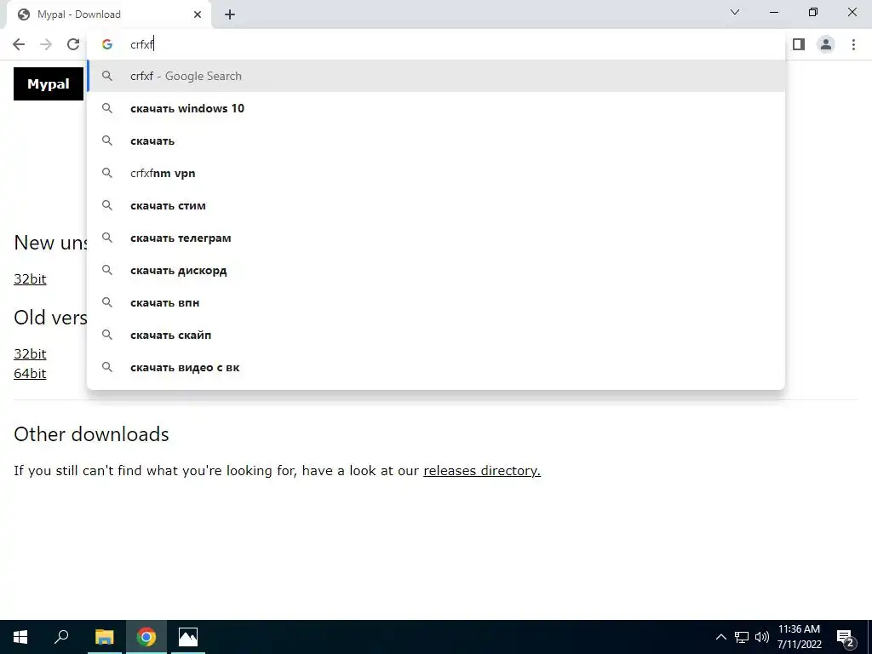Open the 32bit link under Old version
Viewport: 872px width, 654px height.
click(x=30, y=353)
